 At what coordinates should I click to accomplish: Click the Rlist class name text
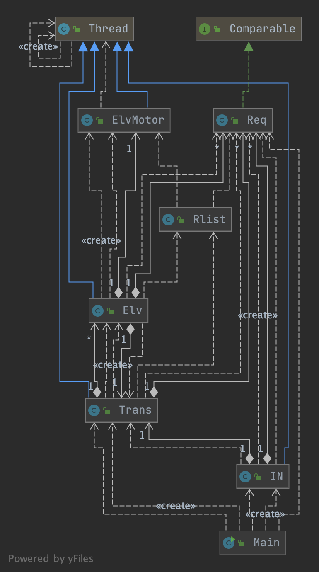[x=209, y=219]
